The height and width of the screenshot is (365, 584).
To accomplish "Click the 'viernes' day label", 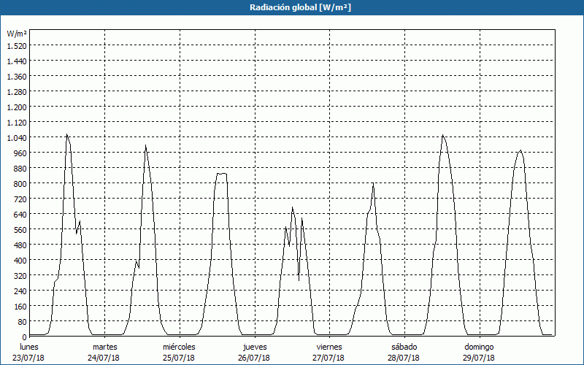I will 329,347.
